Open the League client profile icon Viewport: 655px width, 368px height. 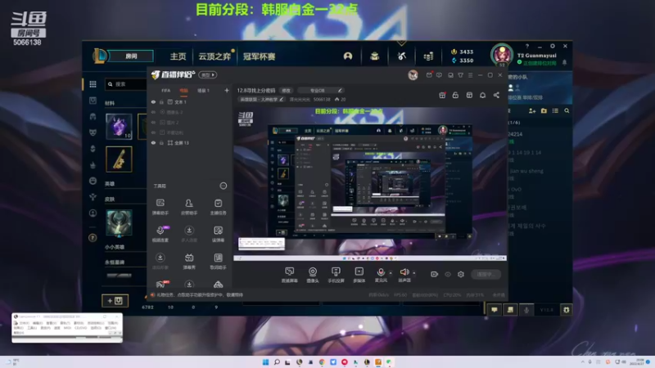pyautogui.click(x=347, y=56)
